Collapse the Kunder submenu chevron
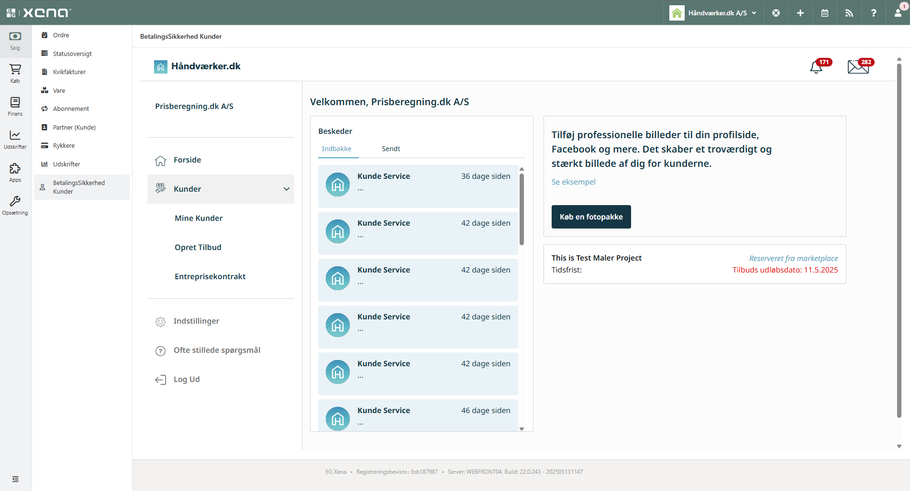This screenshot has width=910, height=491. point(287,189)
